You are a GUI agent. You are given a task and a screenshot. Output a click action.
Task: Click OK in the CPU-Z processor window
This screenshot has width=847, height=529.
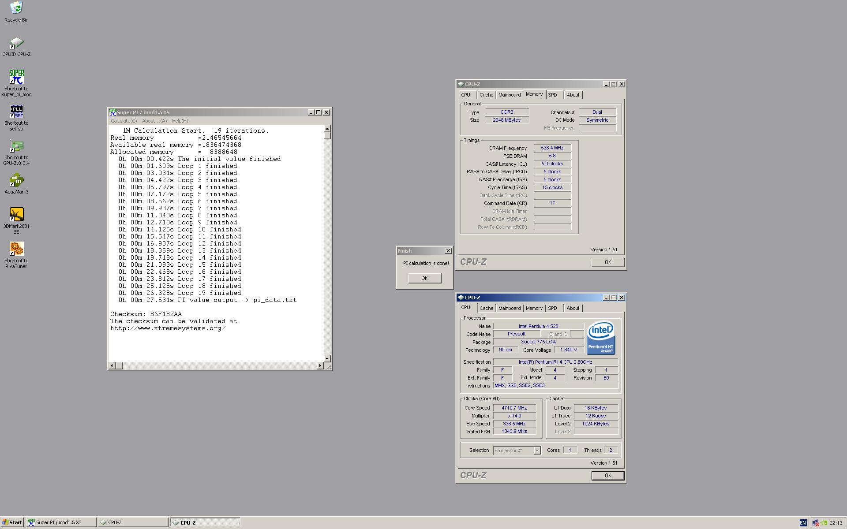click(608, 476)
